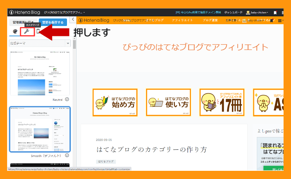The width and height of the screenshot is (291, 179).
Task: Click the Smooth（デフォルト） theme label
Action: [x=46, y=156]
